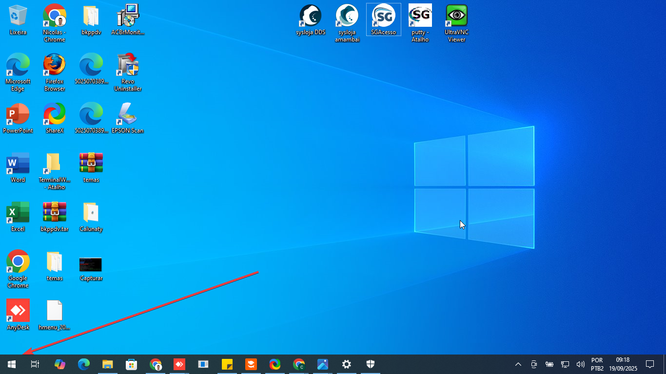Launch Copilot from the taskbar
Screen dimensions: 666x374
(x=59, y=364)
